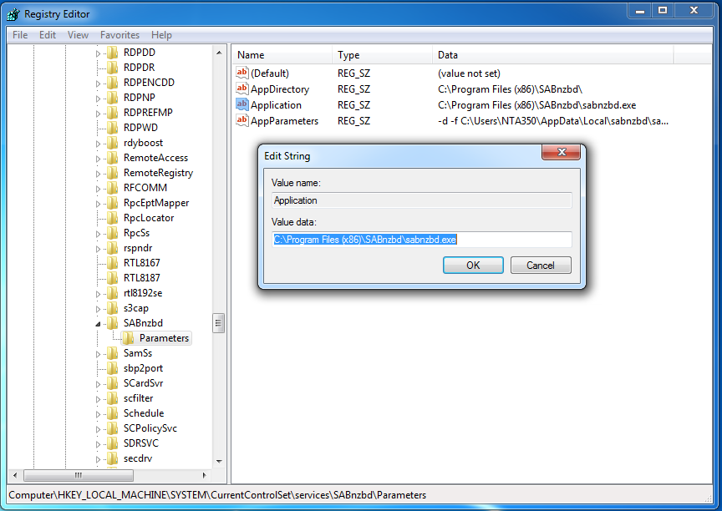Click the RTL8187 folder icon
The image size is (722, 511).
[112, 278]
